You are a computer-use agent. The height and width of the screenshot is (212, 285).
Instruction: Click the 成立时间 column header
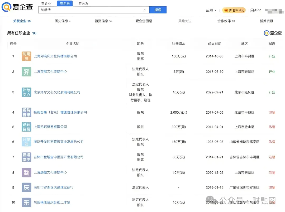[215, 44]
